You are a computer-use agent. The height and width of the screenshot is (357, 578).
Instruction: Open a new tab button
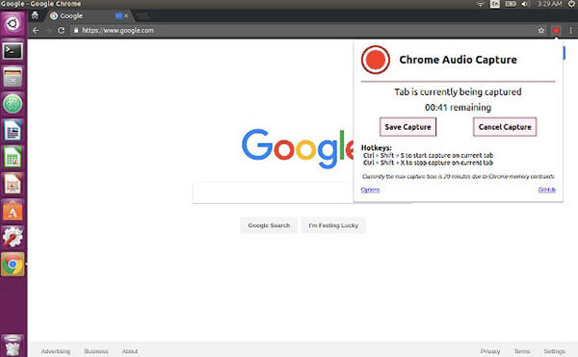click(x=143, y=15)
